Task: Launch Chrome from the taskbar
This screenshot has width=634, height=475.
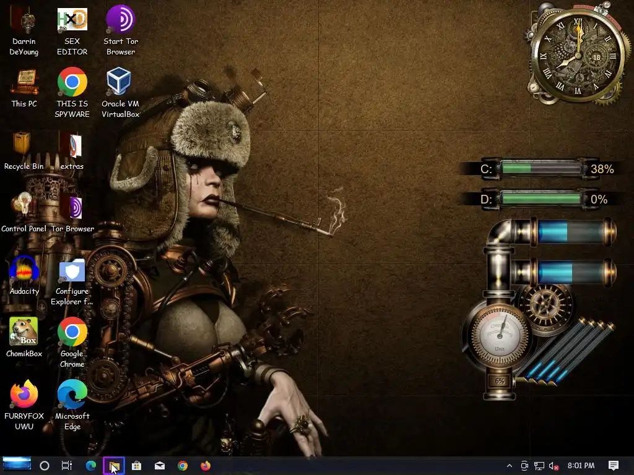Action: tap(183, 466)
